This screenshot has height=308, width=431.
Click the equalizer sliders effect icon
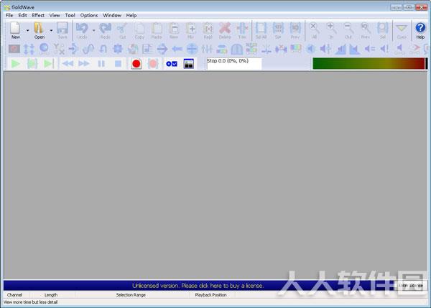tap(207, 49)
